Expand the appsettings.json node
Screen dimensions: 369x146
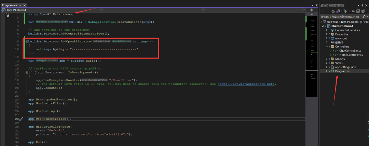(x=327, y=67)
